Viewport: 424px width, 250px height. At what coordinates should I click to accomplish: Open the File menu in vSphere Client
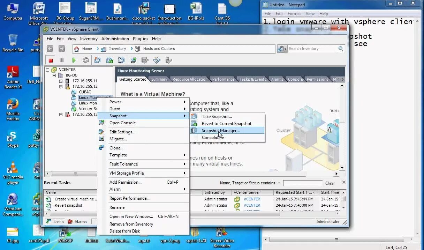point(50,39)
